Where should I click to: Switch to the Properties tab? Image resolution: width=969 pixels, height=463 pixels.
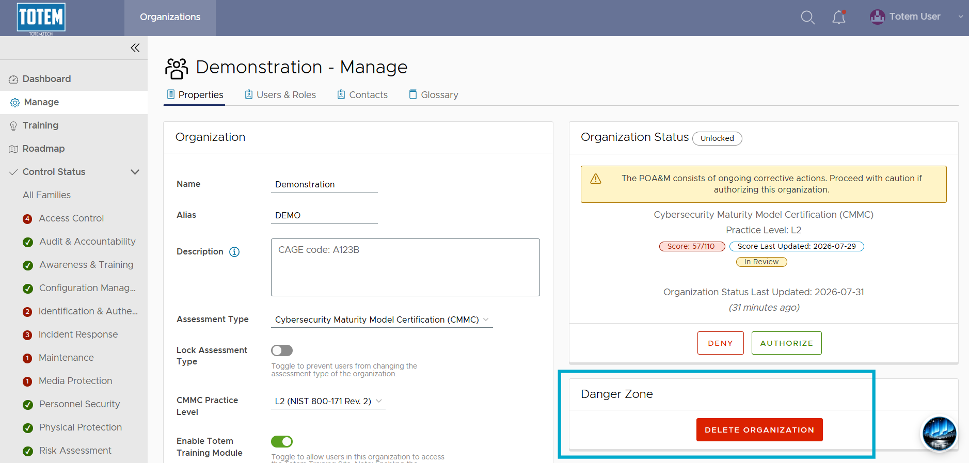coord(195,95)
